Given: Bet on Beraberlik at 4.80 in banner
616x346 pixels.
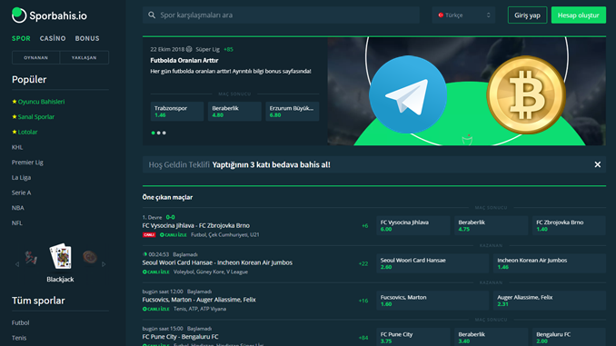Looking at the screenshot, I should [234, 112].
